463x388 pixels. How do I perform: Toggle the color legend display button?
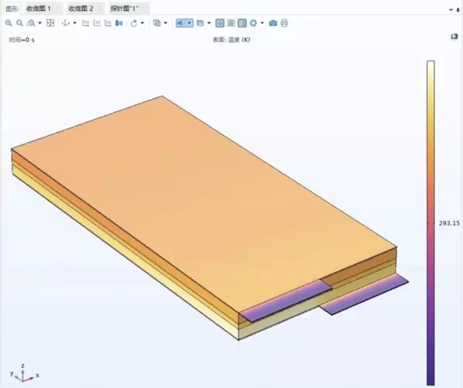tap(242, 23)
